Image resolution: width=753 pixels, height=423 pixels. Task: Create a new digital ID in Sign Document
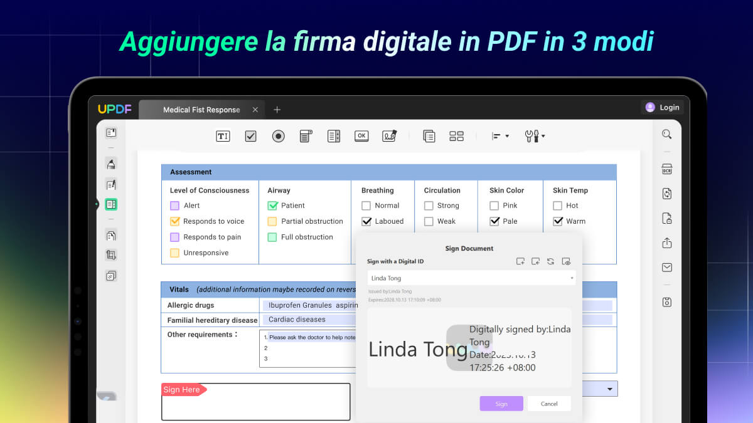tap(520, 261)
